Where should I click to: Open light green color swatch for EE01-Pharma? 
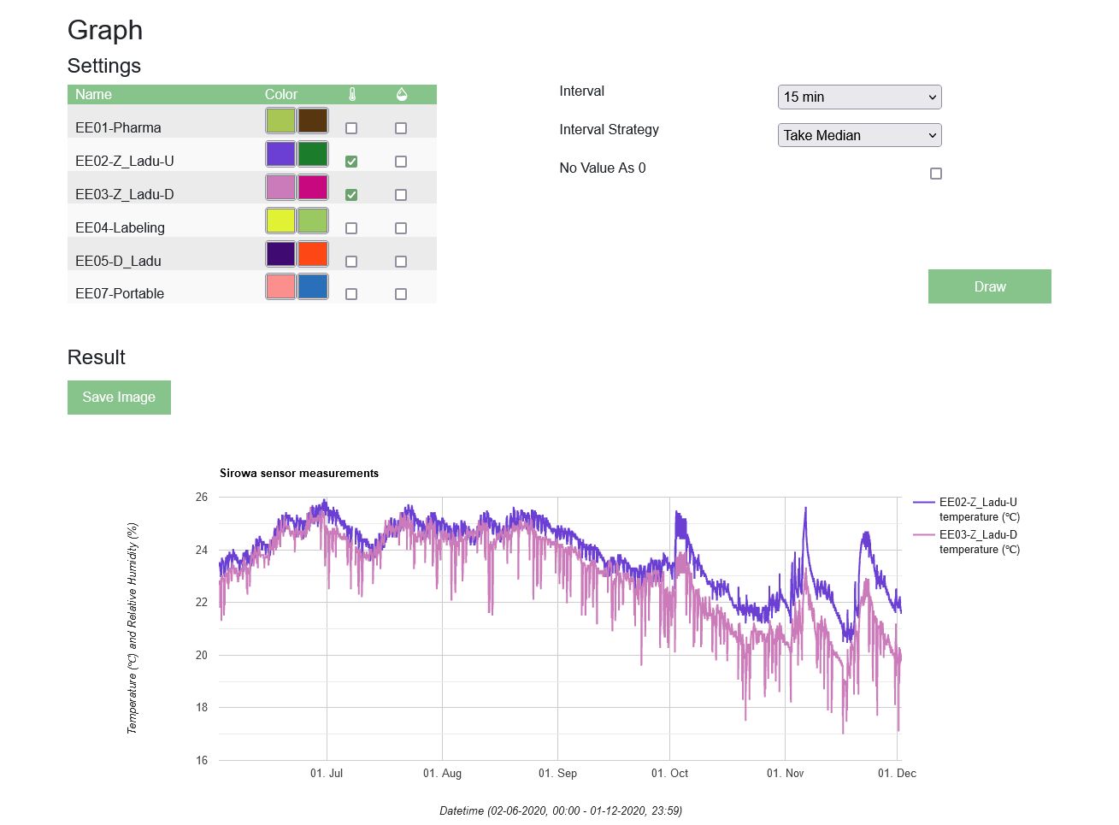[280, 121]
